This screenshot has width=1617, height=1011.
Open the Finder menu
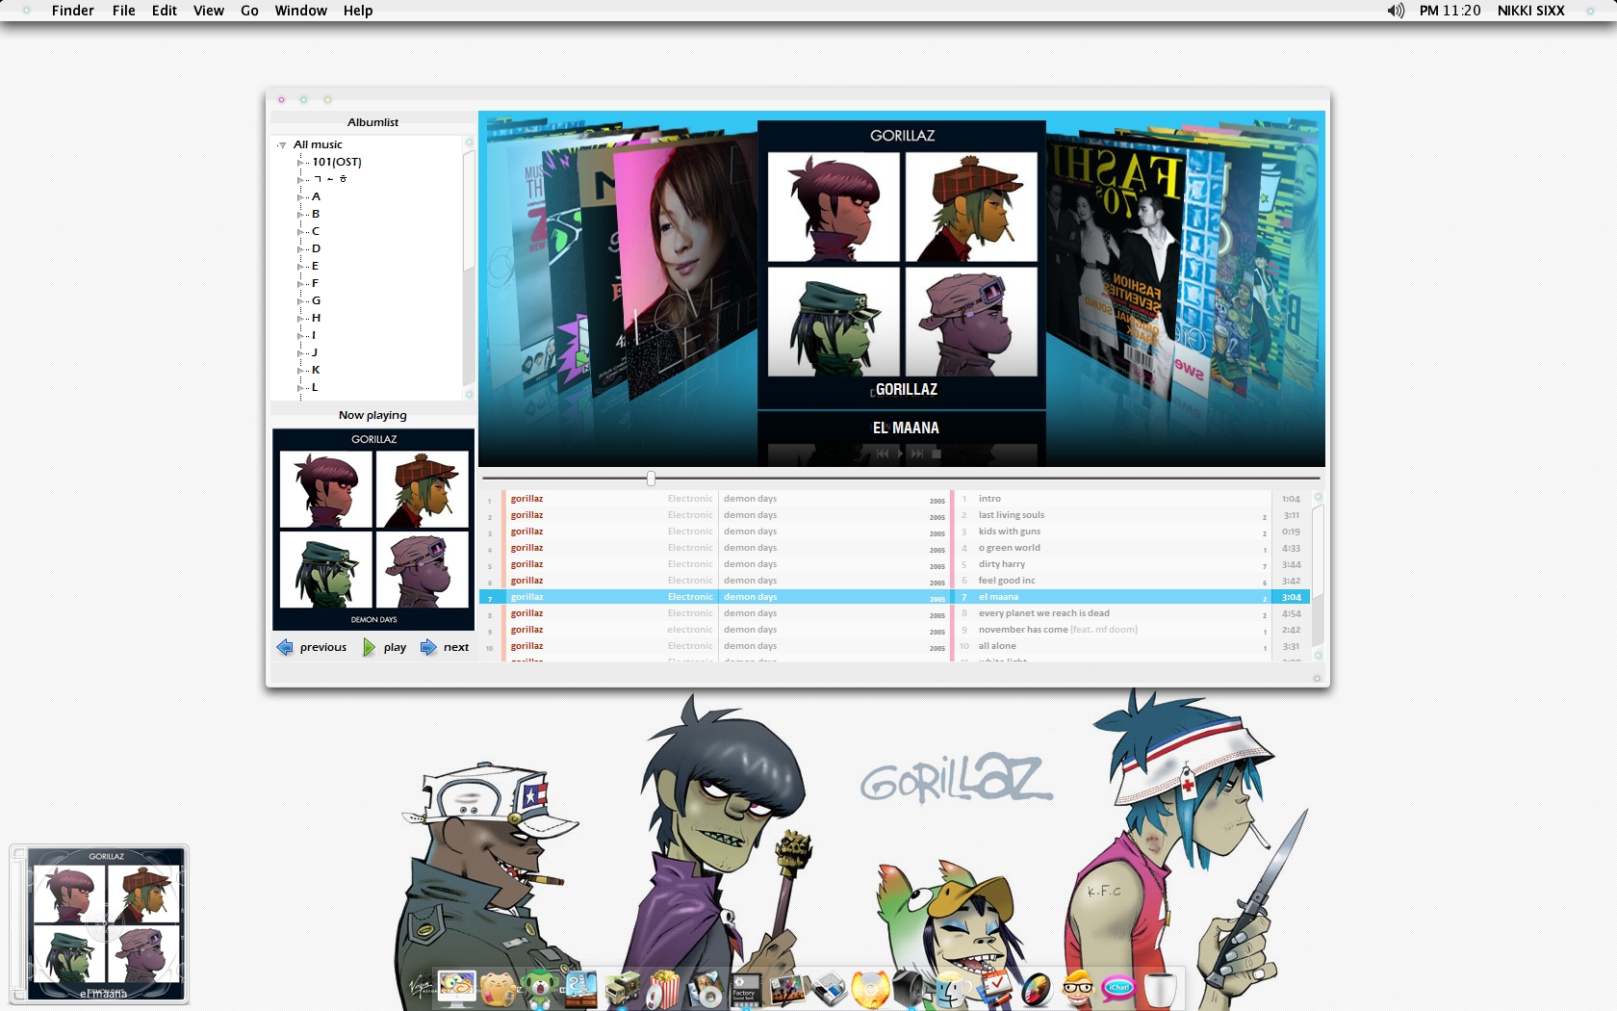tap(72, 11)
